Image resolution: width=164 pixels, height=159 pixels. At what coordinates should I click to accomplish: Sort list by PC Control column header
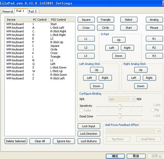click(x=40, y=20)
